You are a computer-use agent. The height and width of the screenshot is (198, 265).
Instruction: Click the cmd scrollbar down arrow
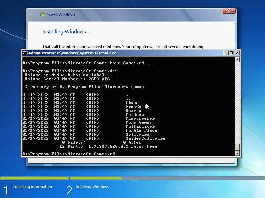tap(237, 153)
